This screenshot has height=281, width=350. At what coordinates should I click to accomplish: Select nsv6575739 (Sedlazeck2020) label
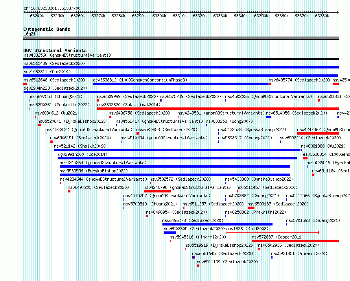click(190, 96)
